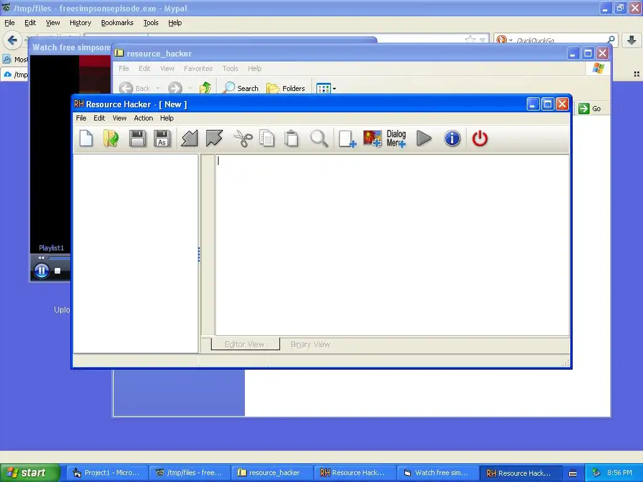Screen dimensions: 643x482
Task: Click the Add image resource icon
Action: pos(372,139)
